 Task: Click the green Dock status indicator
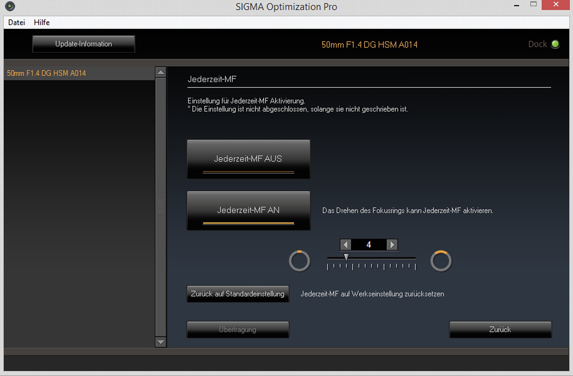point(555,44)
